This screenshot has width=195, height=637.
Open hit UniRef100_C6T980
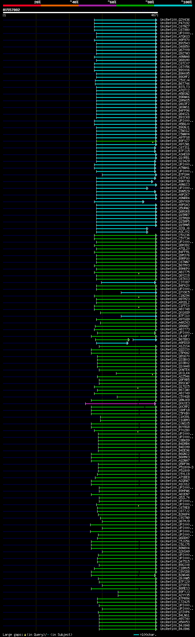pos(175,30)
